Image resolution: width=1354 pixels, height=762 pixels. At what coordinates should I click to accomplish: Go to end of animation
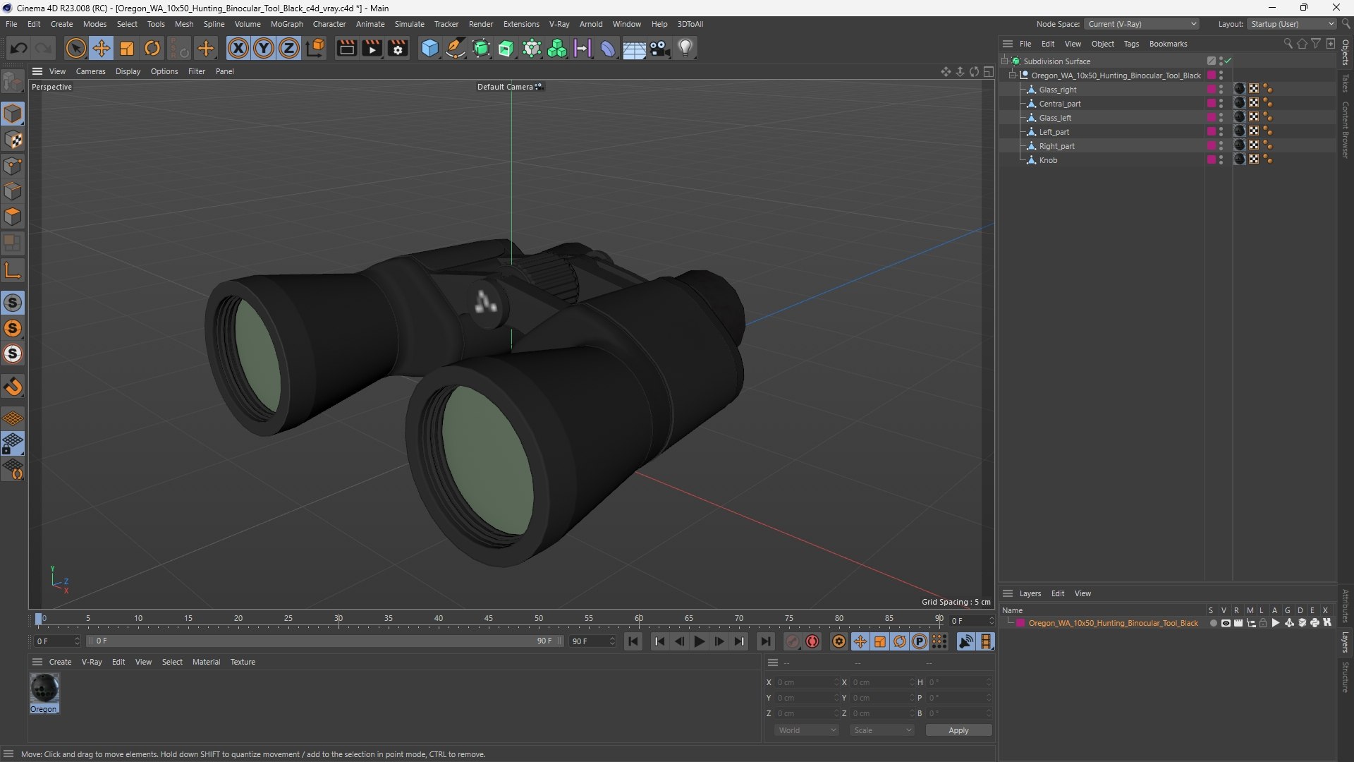point(765,641)
